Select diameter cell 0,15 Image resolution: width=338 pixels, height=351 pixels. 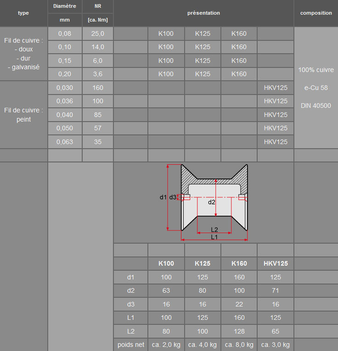pyautogui.click(x=65, y=61)
